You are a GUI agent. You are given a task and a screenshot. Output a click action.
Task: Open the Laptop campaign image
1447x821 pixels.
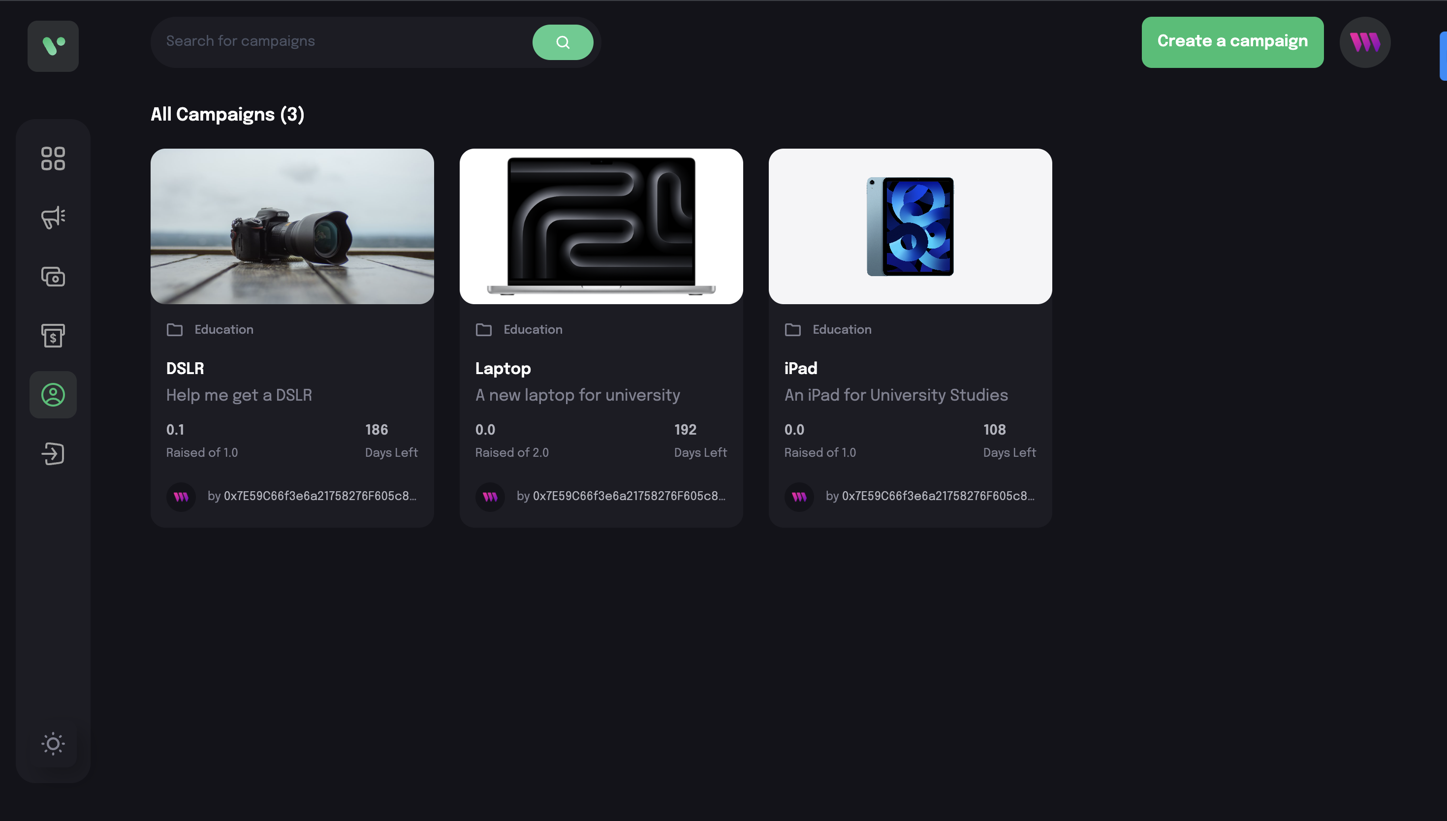[601, 226]
